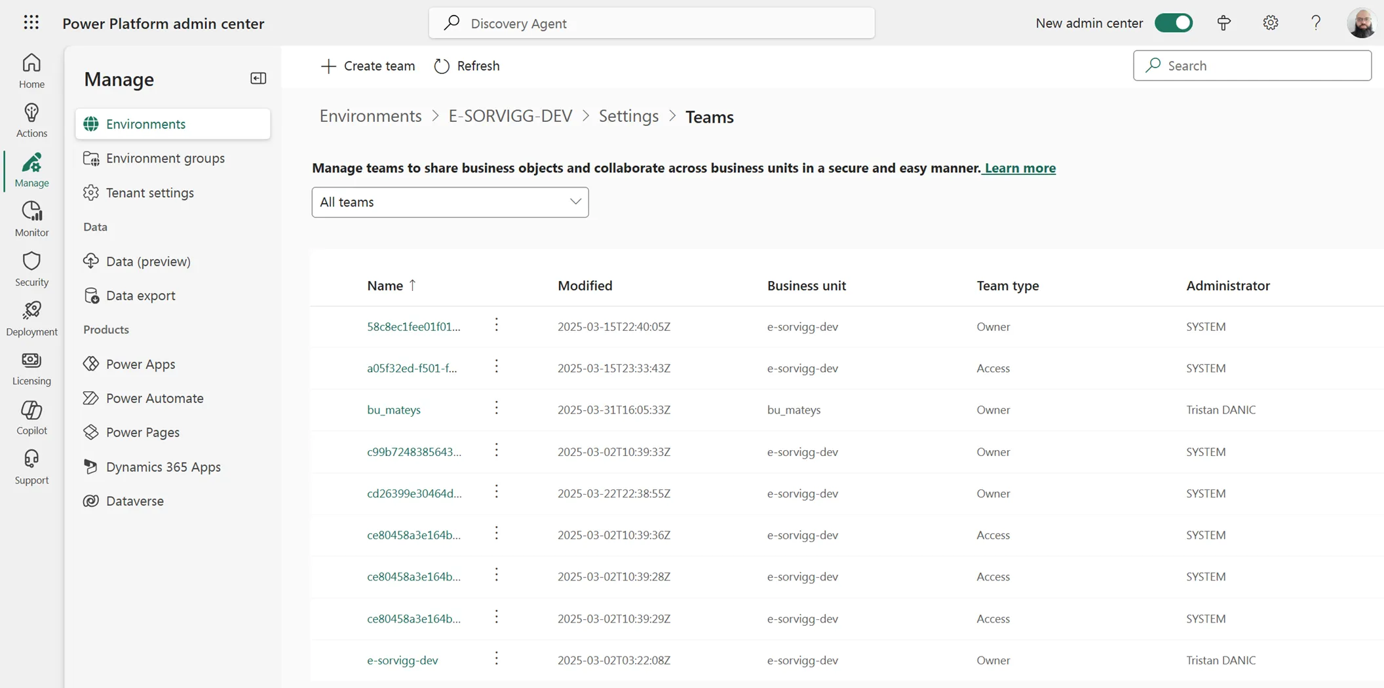
Task: Open Data (preview)
Action: coord(172,261)
